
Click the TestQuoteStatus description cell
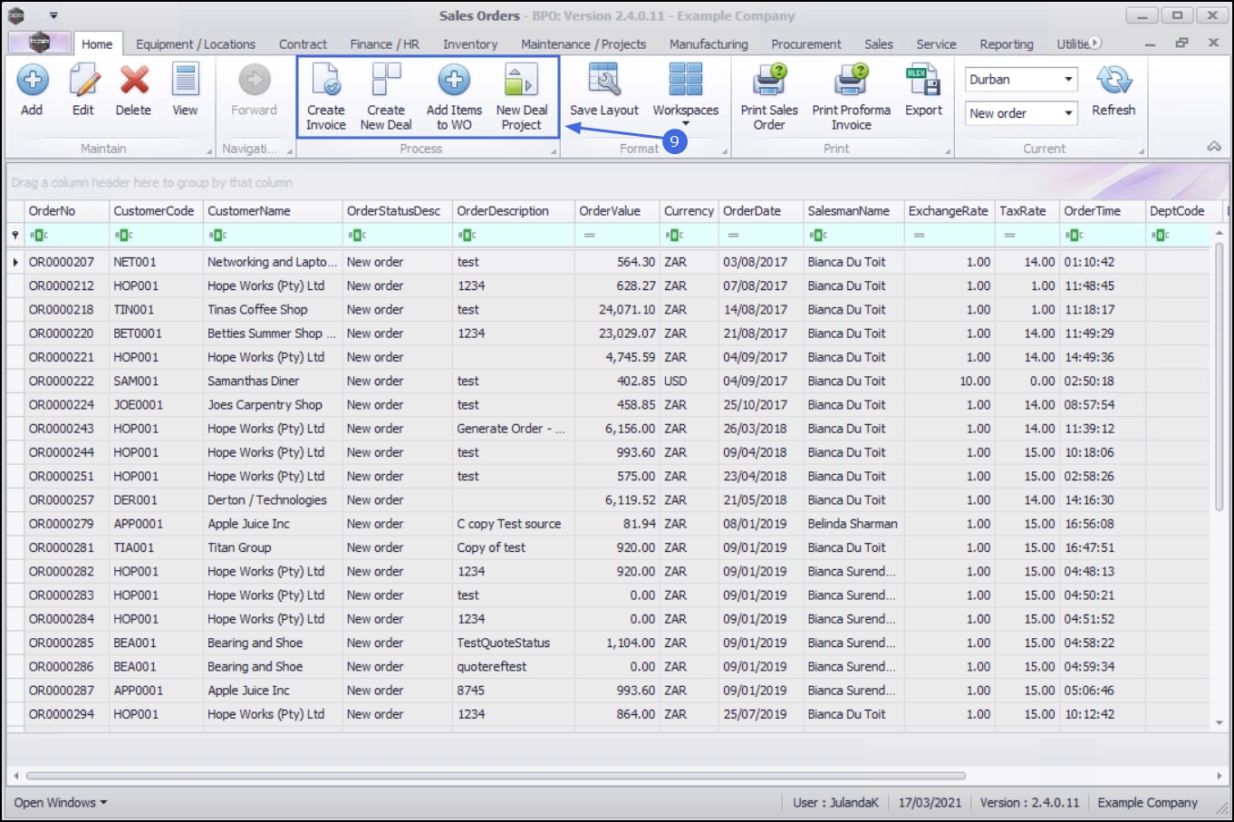coord(514,643)
